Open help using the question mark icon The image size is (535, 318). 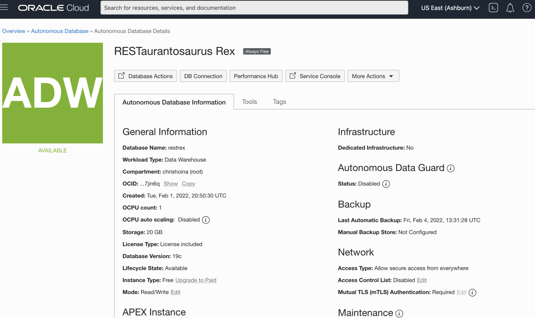527,8
